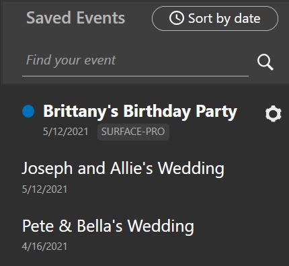Click the word Wedding in Pete & Bella's
Viewport: 289px width, 266px height.
click(161, 226)
